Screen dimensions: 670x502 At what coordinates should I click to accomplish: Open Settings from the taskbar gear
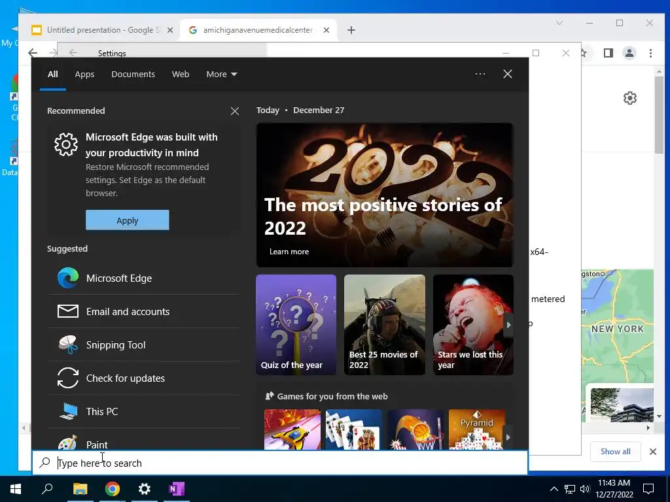click(145, 489)
